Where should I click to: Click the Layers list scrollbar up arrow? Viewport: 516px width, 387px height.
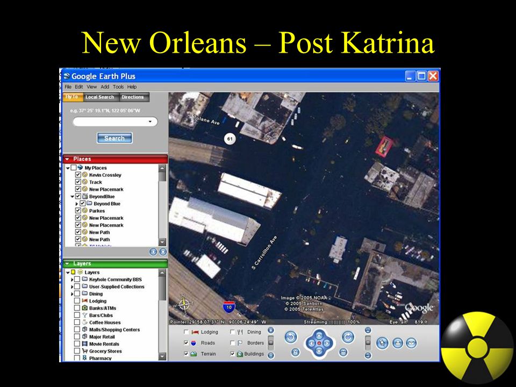tap(162, 273)
